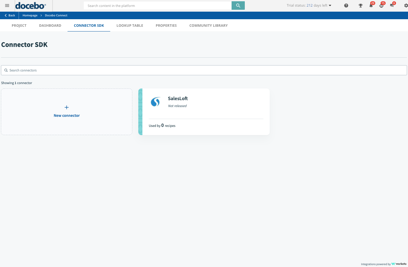This screenshot has width=408, height=267.
Task: Switch to the DASHBOARD tab
Action: tap(50, 26)
